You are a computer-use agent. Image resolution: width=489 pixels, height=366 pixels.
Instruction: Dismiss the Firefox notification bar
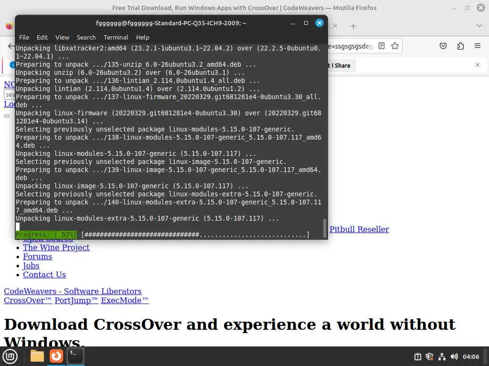478,65
